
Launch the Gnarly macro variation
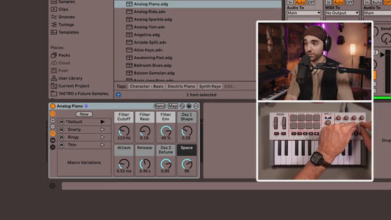point(103,130)
